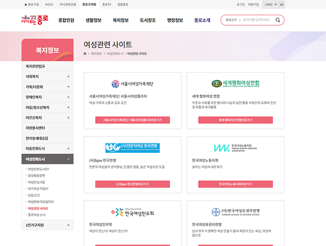Switch to the 역사문화관광 top tab
The width and height of the screenshot is (326, 246).
click(68, 4)
